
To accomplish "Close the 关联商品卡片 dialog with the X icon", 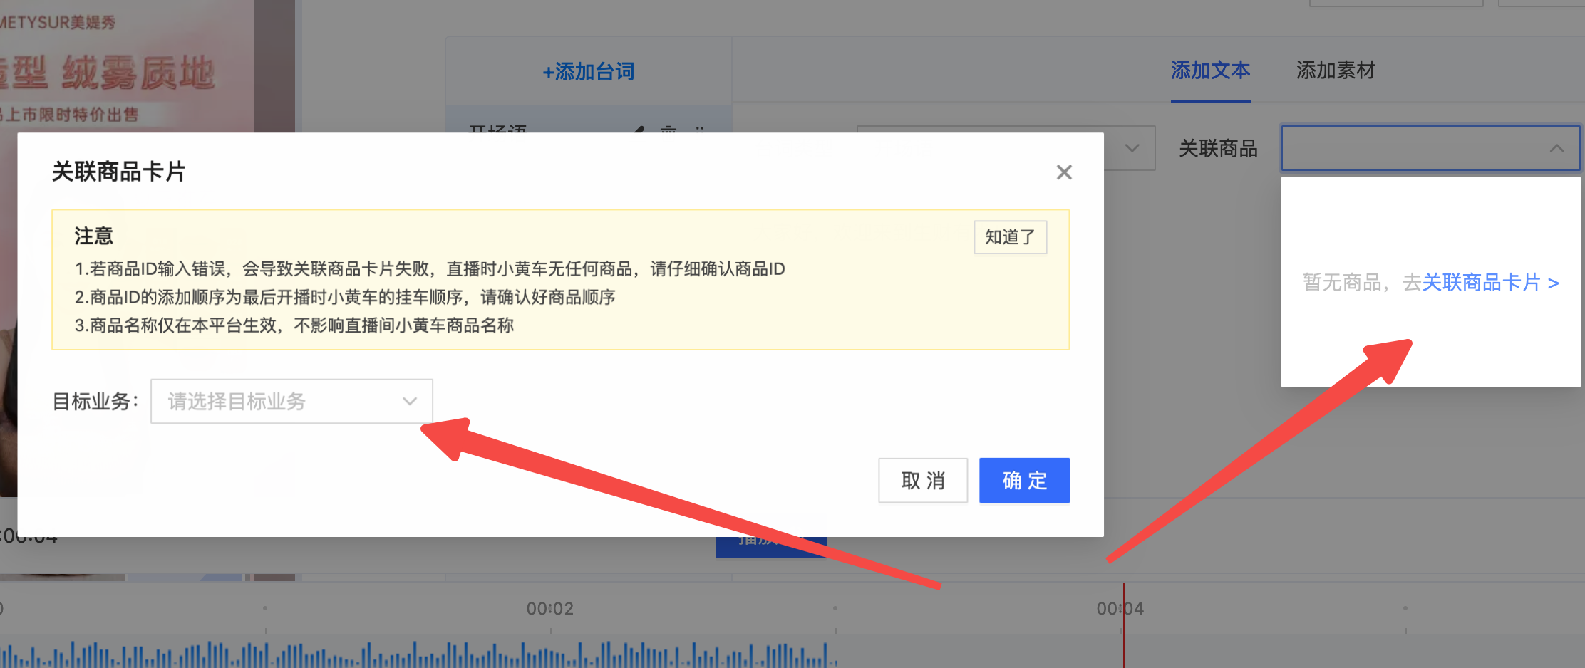I will (x=1064, y=172).
